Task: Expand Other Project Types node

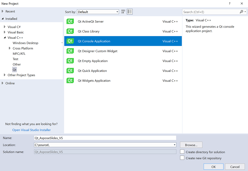Action: [5, 75]
